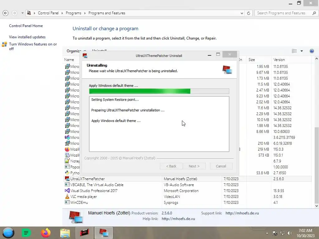Click Programs breadcrumb
Image resolution: width=319 pixels, height=239 pixels.
(74, 13)
